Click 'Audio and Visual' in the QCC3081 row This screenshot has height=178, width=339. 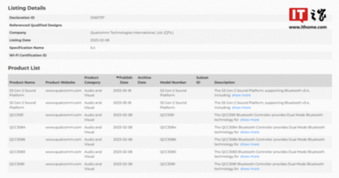pos(93,166)
